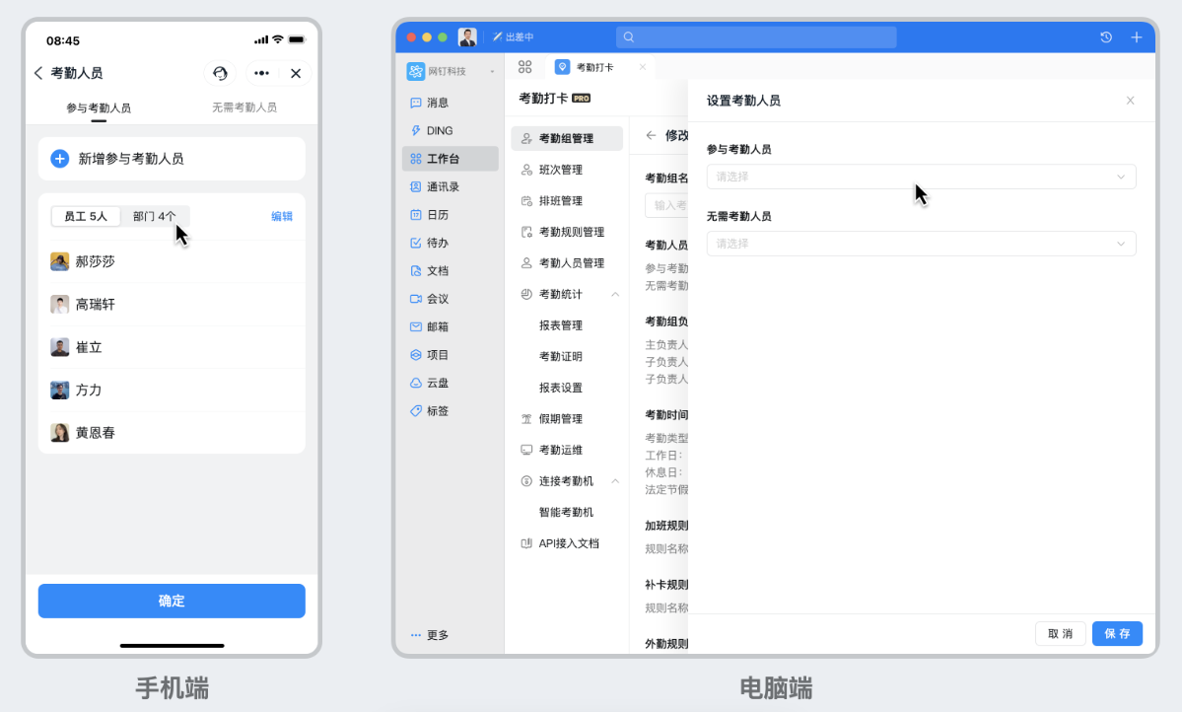Image resolution: width=1182 pixels, height=712 pixels.
Task: Open 工作台 in the desktop sidebar
Action: coord(451,159)
